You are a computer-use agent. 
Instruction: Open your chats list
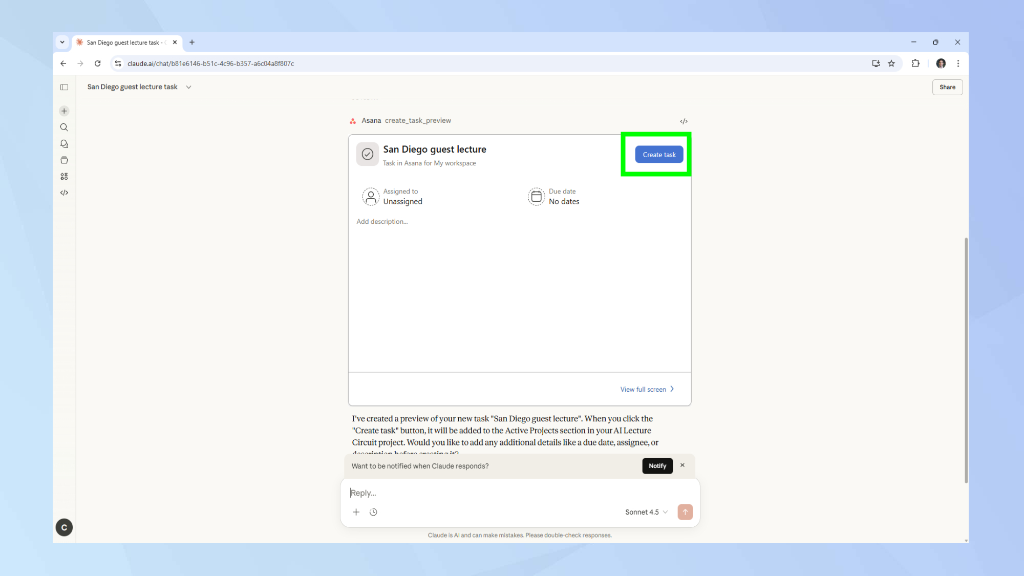tap(64, 143)
